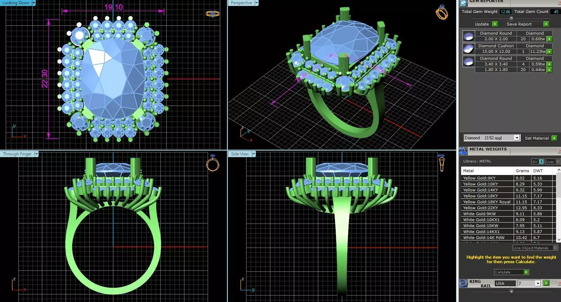Click the Set Material button
Viewport: 561px width, 302px height.
point(536,138)
